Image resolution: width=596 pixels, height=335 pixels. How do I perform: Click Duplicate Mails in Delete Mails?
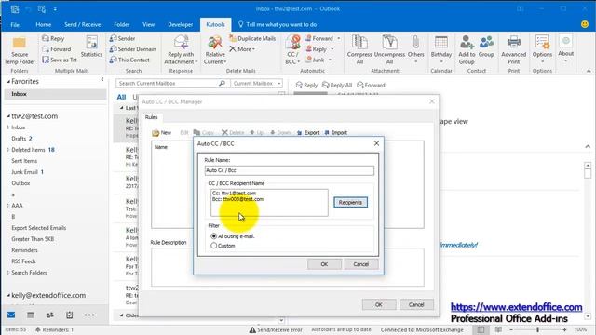click(x=252, y=38)
